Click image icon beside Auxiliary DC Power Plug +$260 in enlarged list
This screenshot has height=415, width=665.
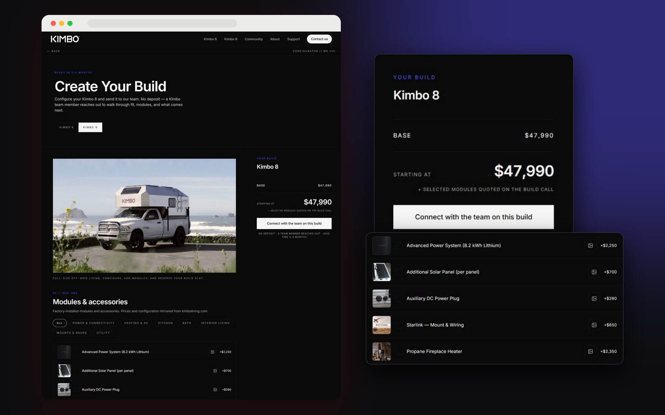tap(594, 299)
